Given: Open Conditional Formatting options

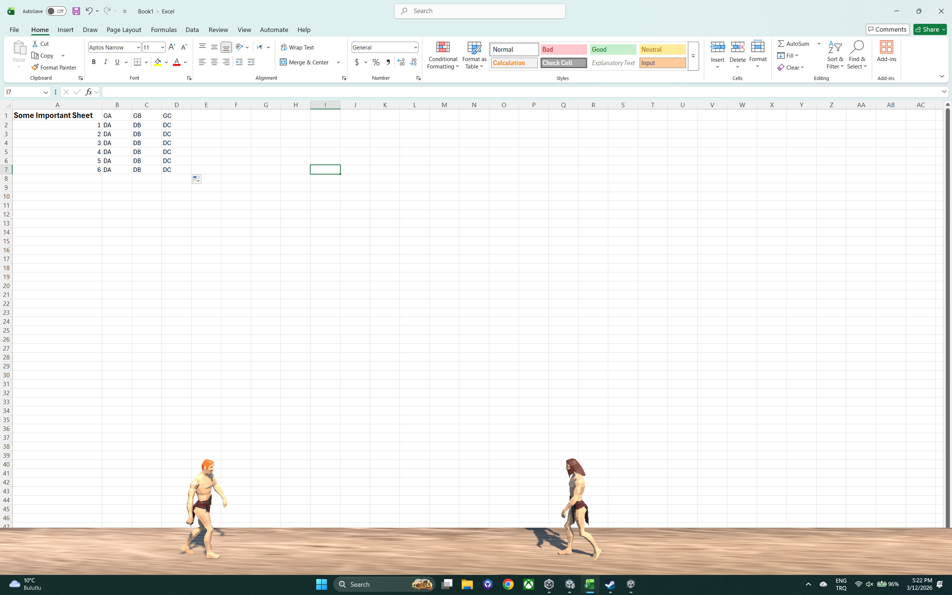Looking at the screenshot, I should (443, 55).
